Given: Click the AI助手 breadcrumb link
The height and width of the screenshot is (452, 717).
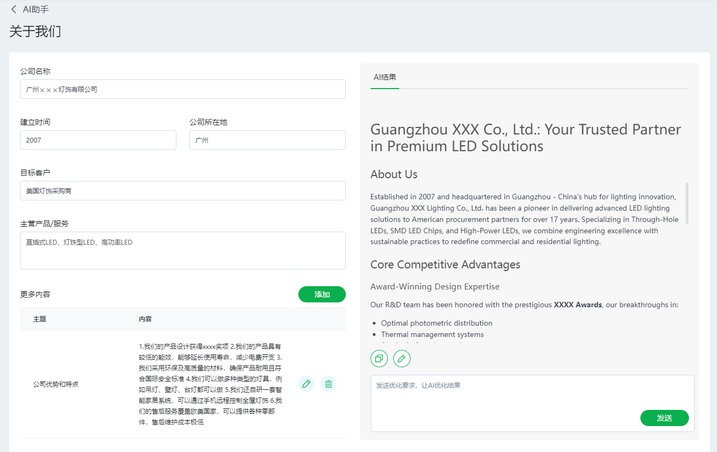Looking at the screenshot, I should coord(36,9).
